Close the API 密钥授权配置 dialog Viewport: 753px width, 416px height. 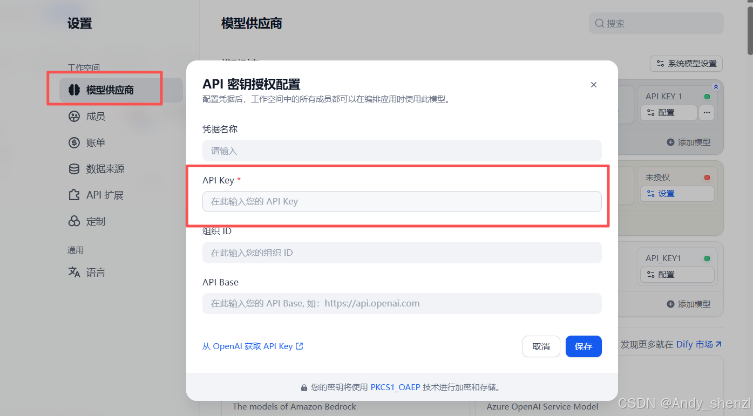tap(594, 85)
